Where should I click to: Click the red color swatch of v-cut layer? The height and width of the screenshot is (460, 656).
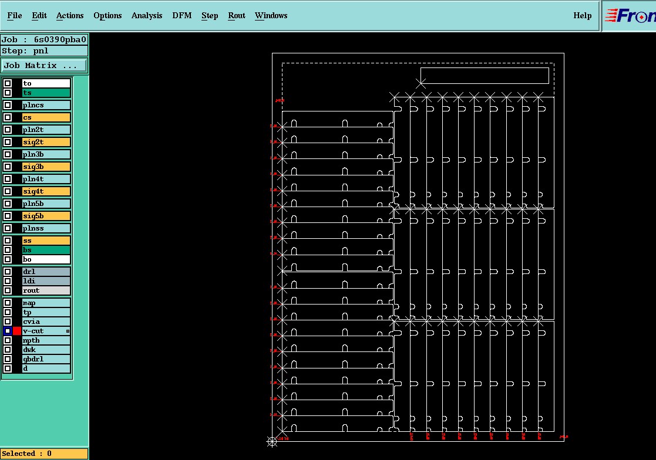coord(16,331)
